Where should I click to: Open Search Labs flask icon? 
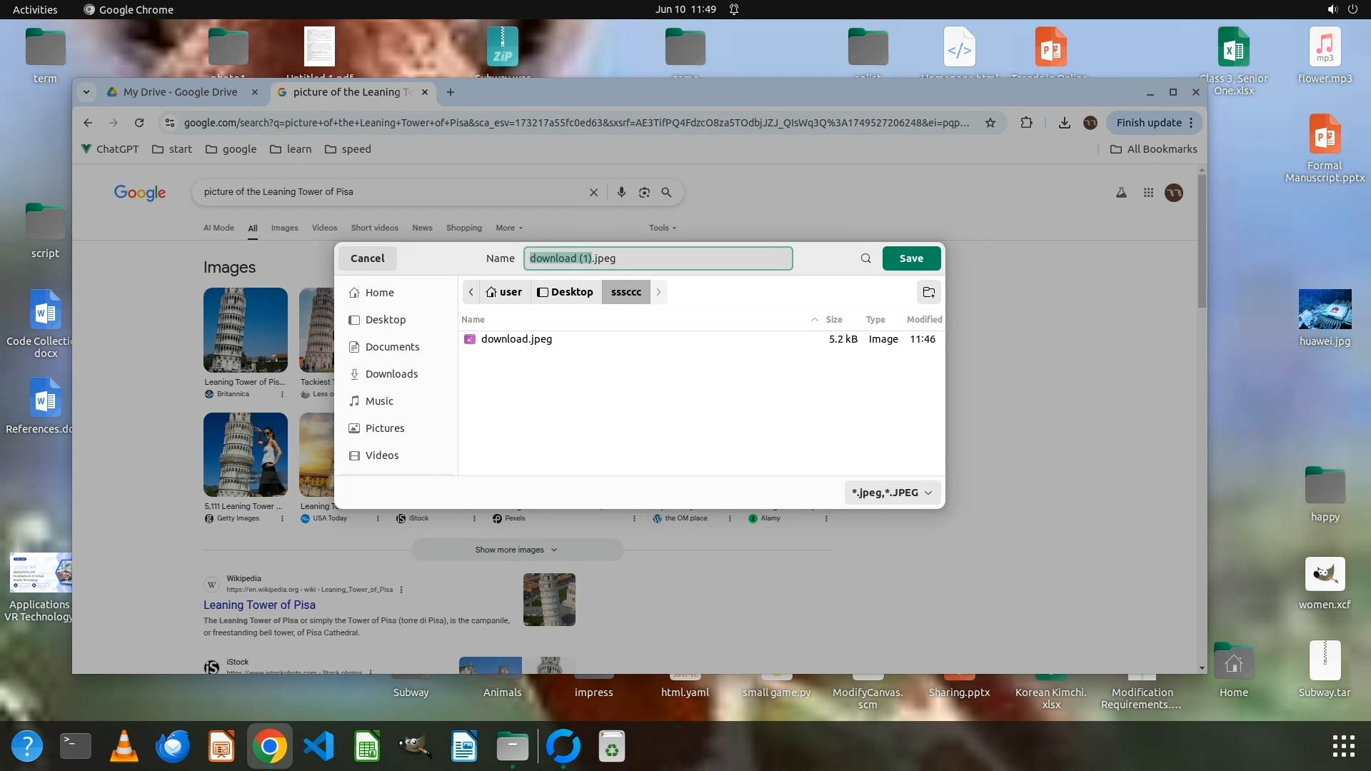click(1121, 192)
